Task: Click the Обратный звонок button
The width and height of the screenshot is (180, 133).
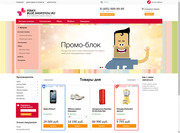Action: pyautogui.click(x=107, y=14)
